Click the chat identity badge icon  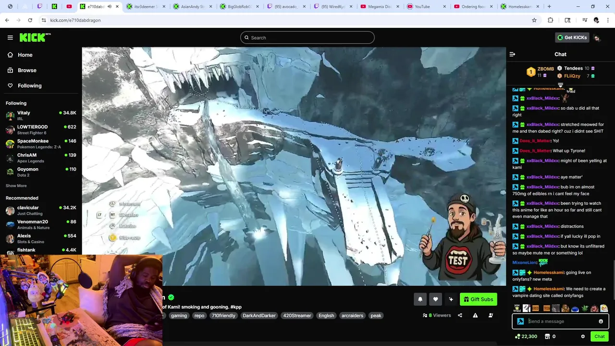pyautogui.click(x=520, y=321)
